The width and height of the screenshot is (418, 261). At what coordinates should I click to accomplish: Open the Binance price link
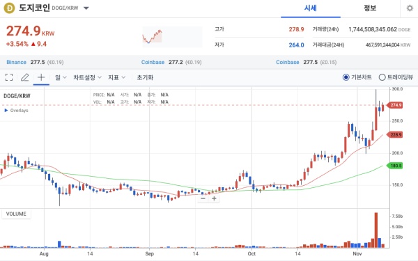point(16,63)
